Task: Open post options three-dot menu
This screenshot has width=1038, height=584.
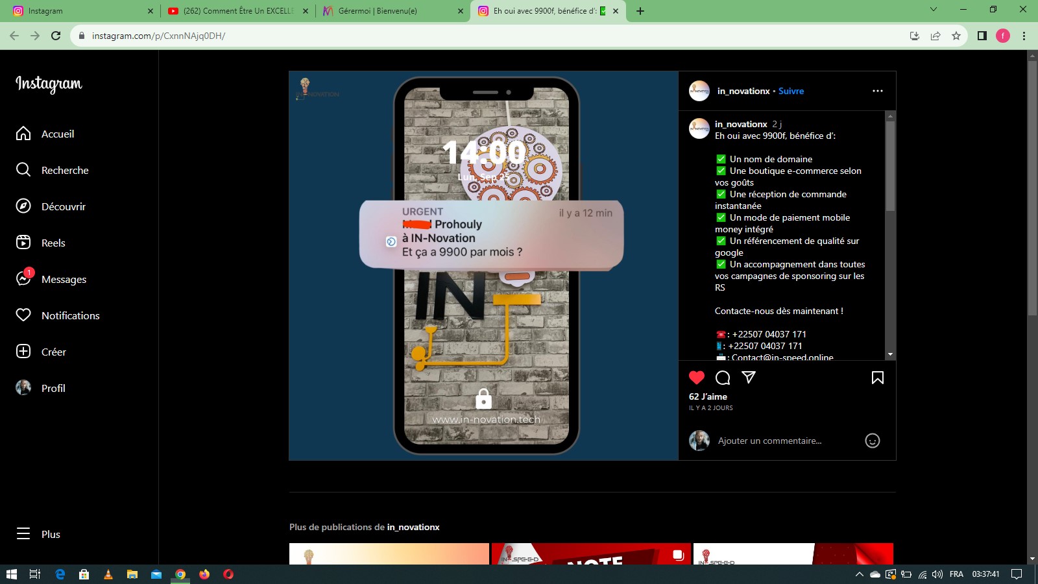Action: [877, 91]
